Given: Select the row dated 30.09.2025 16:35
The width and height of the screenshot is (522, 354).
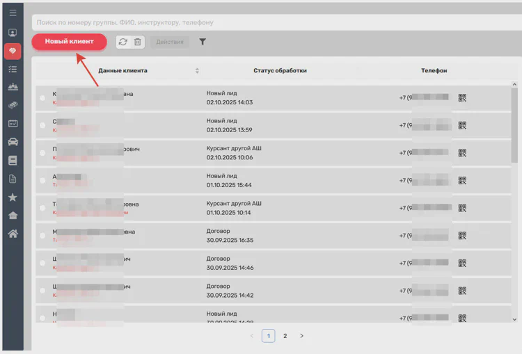Looking at the screenshot, I should [42, 236].
